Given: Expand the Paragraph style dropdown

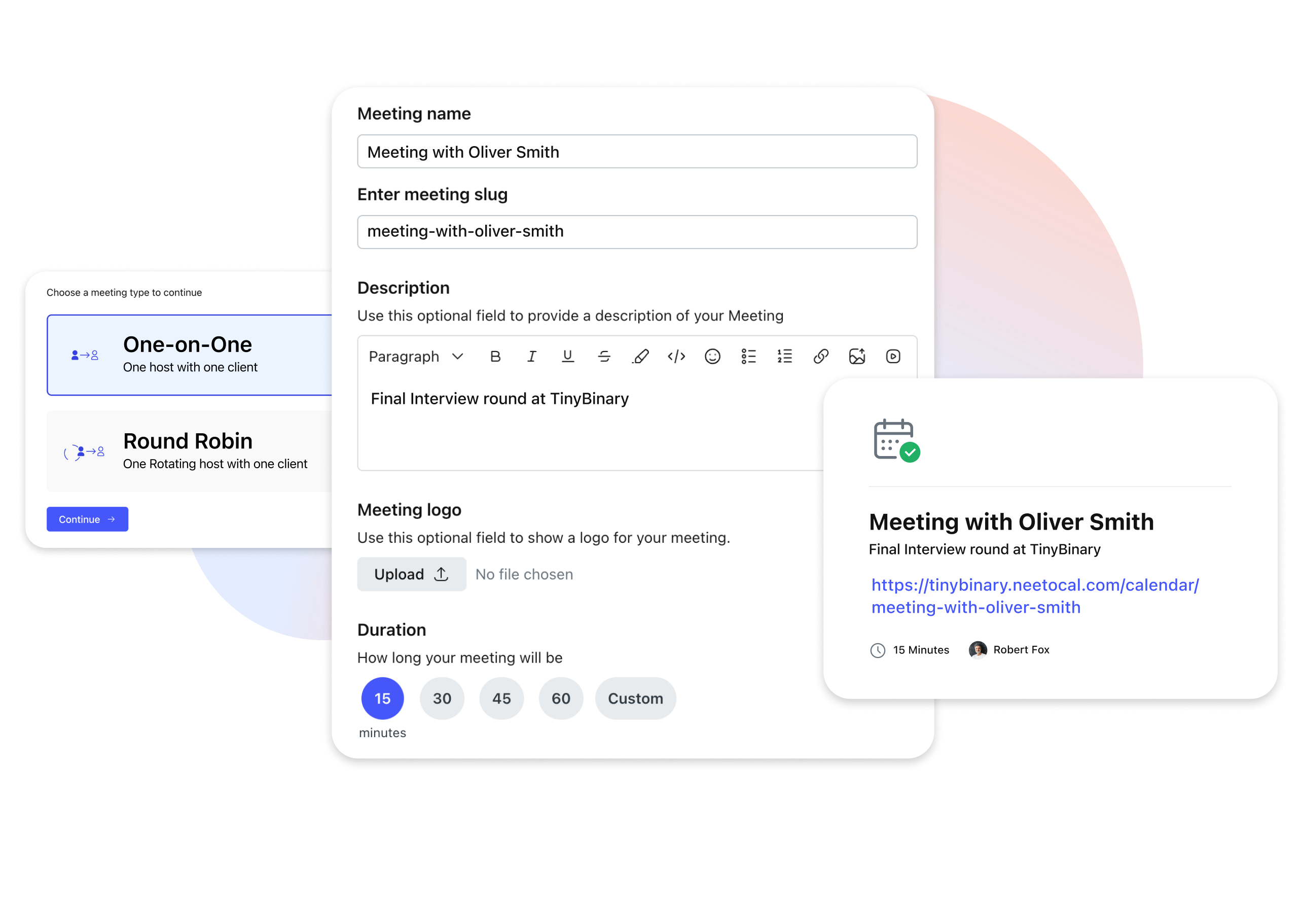Looking at the screenshot, I should click(414, 357).
